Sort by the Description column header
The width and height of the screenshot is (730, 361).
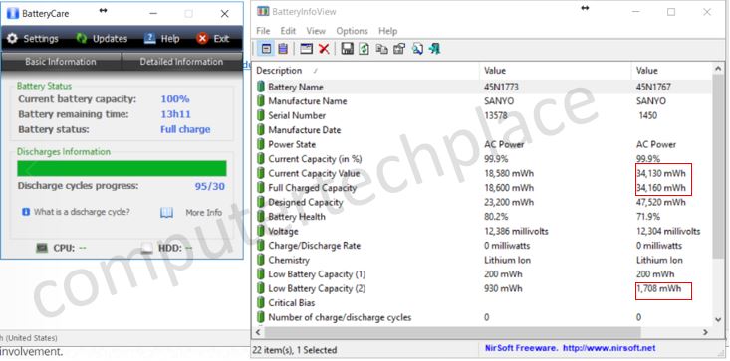click(366, 71)
